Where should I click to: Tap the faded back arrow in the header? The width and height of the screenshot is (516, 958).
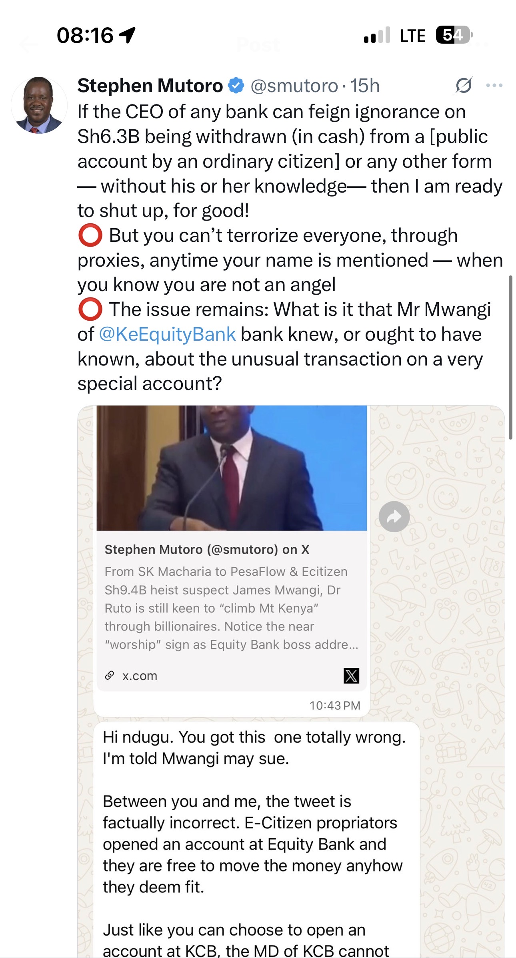point(29,44)
